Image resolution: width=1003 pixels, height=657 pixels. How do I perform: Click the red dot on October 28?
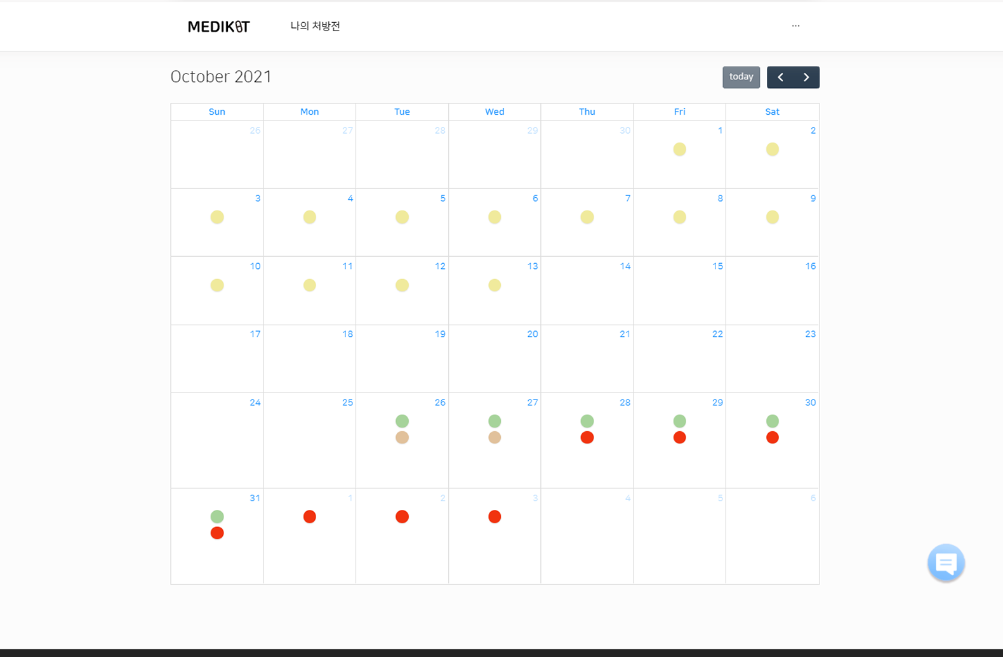pyautogui.click(x=587, y=438)
